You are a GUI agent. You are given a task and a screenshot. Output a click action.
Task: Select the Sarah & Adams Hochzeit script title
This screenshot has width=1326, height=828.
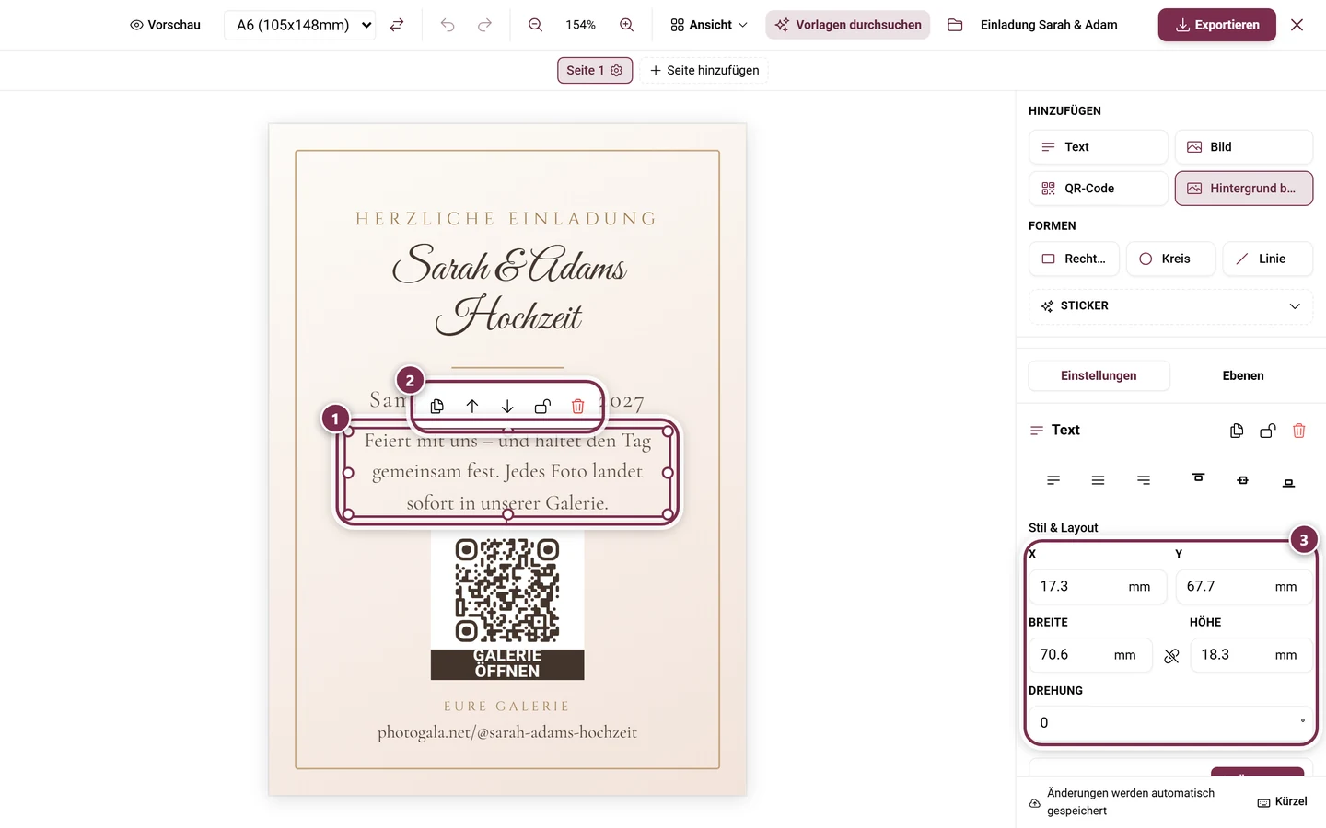508,289
